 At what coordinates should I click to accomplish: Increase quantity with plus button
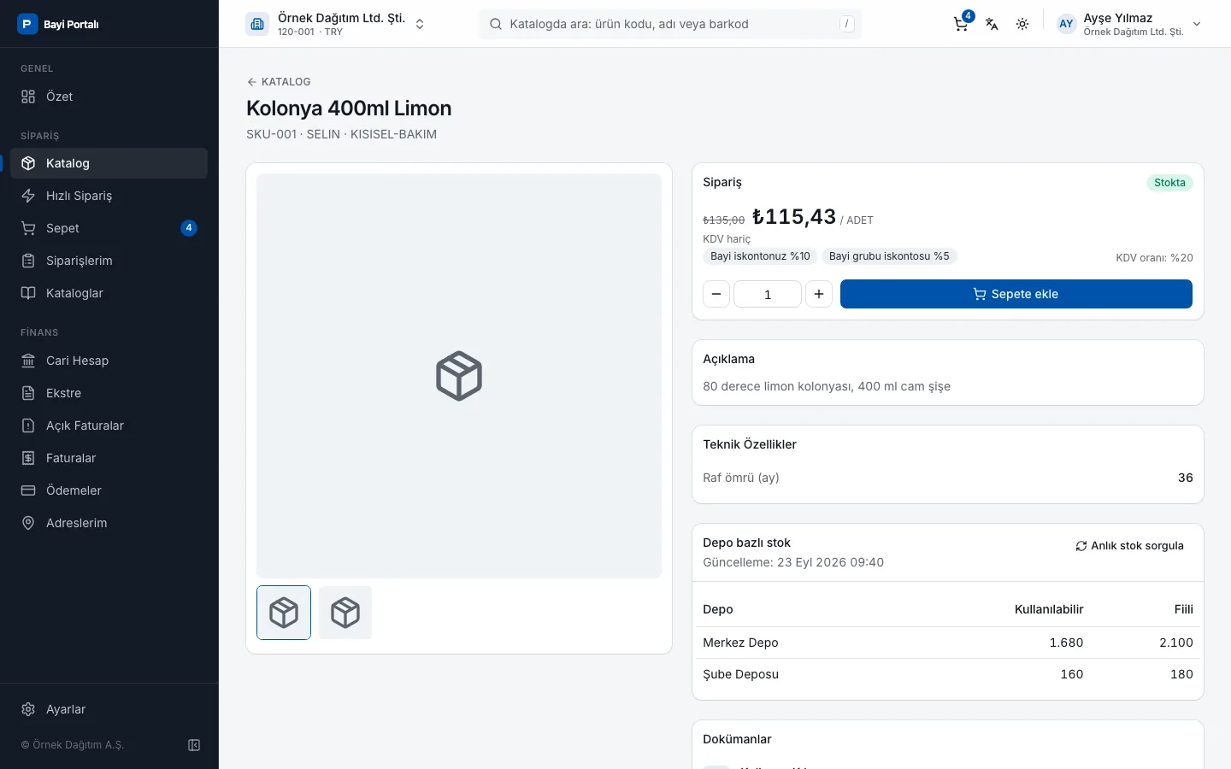point(819,294)
